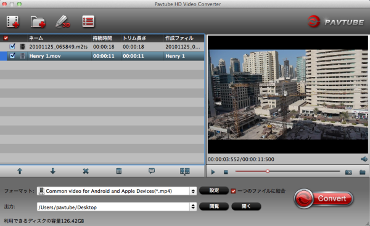Move selected file up with arrow
The image size is (370, 226).
(x=20, y=171)
